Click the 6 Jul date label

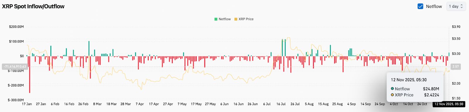pos(267,104)
